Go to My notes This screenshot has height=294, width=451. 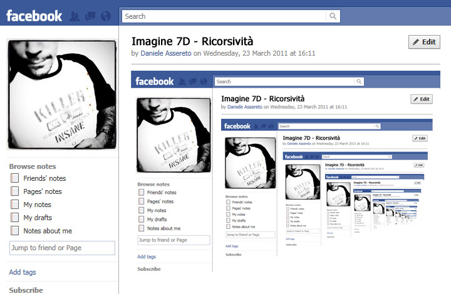[37, 205]
